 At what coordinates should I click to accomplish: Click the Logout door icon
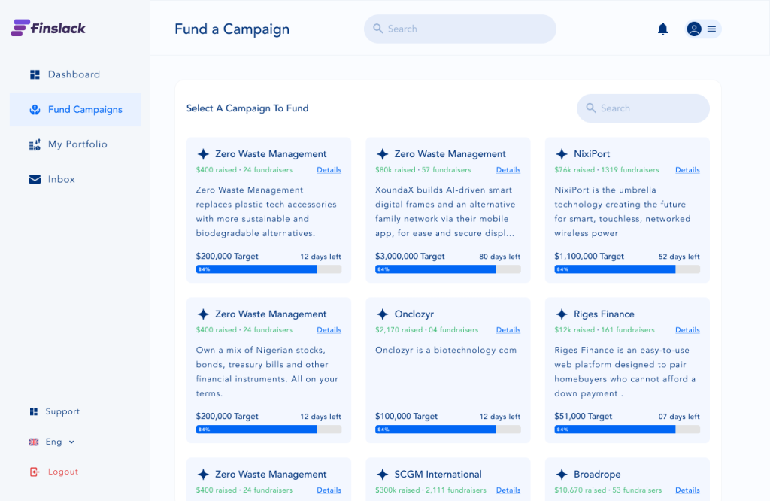coord(34,472)
